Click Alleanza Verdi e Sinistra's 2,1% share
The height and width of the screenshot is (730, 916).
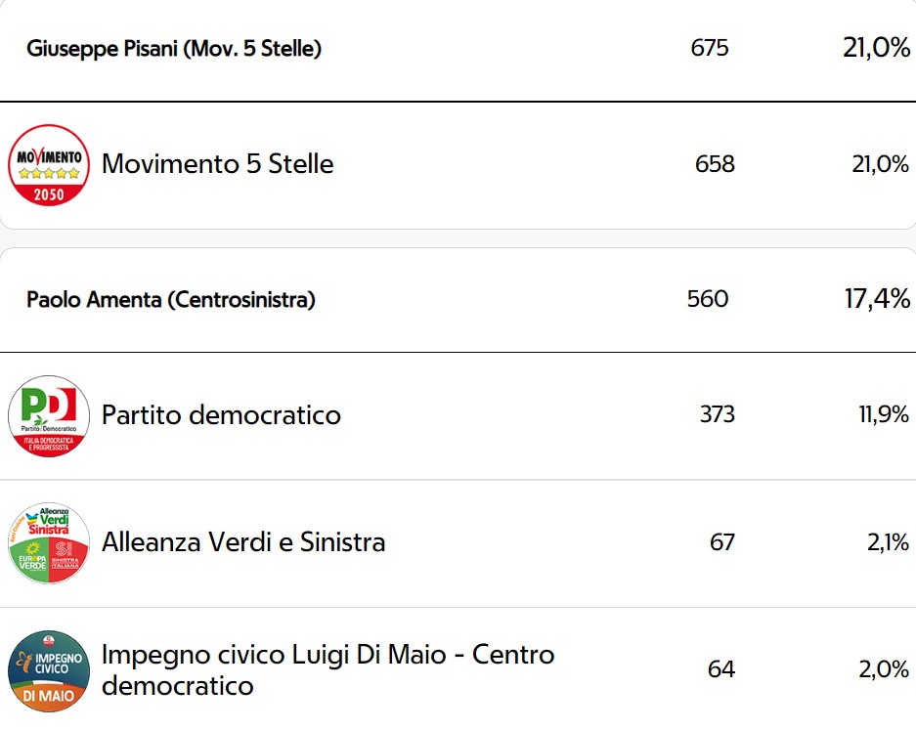pyautogui.click(x=888, y=542)
